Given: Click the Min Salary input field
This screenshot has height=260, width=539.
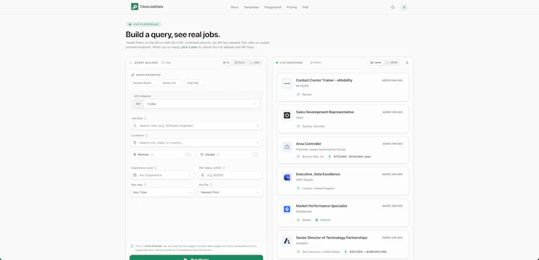Looking at the screenshot, I should [230, 175].
